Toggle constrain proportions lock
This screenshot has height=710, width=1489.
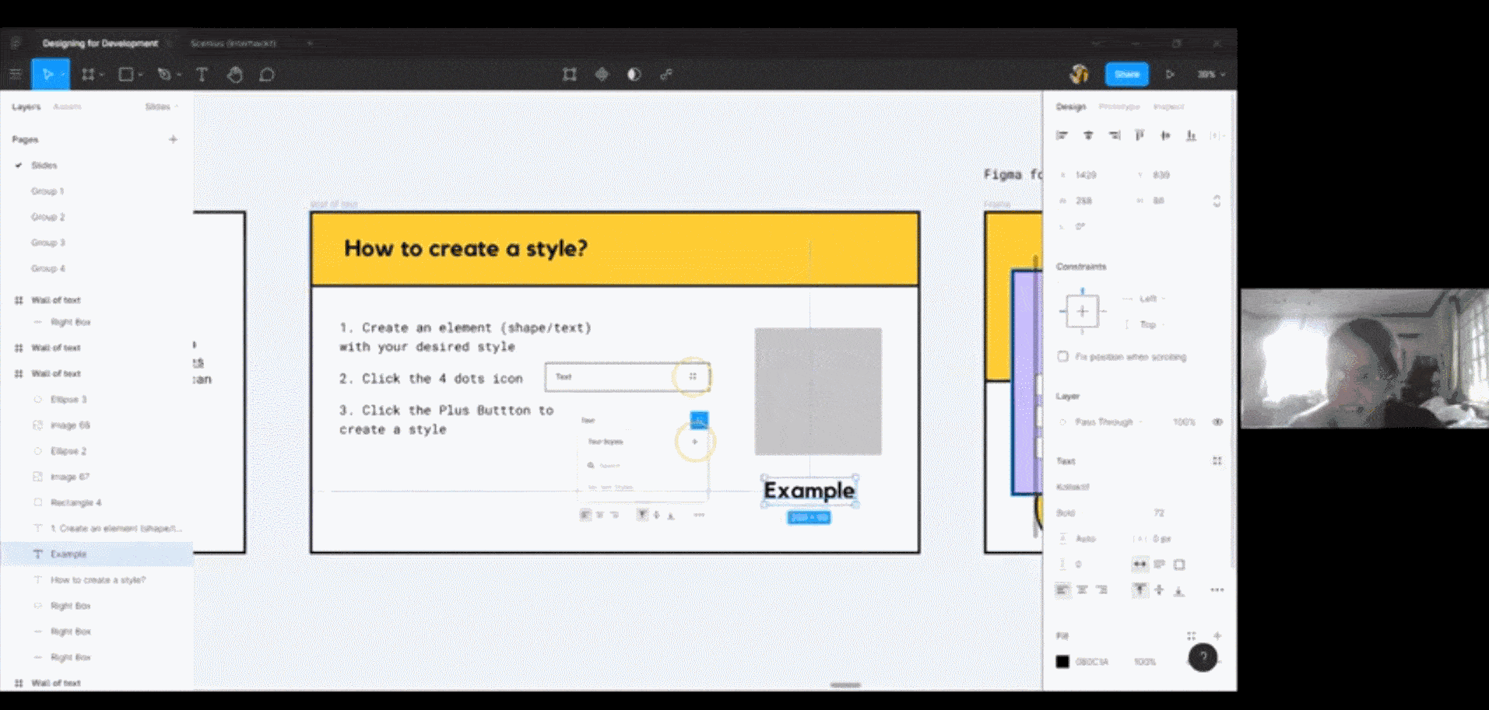tap(1217, 201)
